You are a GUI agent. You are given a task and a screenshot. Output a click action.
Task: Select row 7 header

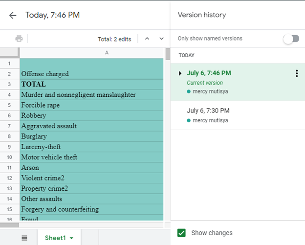(x=9, y=126)
